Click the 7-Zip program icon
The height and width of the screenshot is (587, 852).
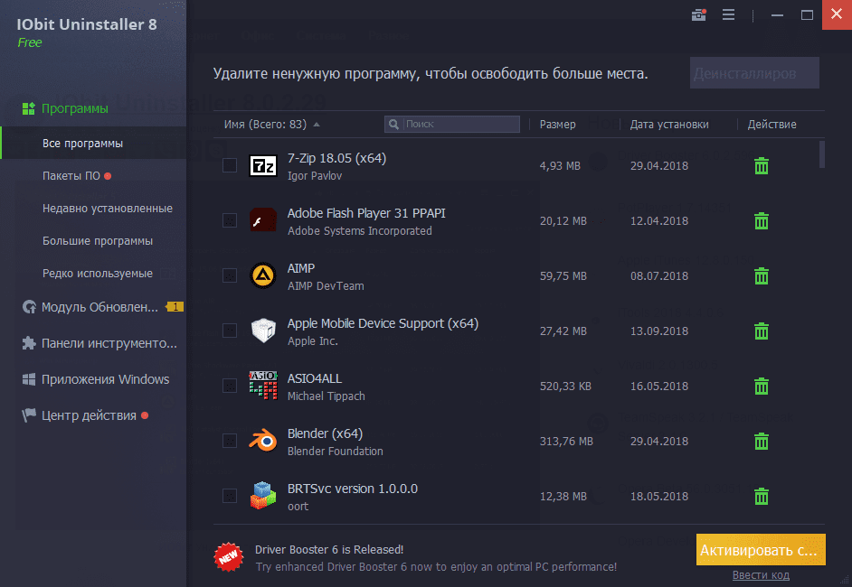[x=263, y=165]
